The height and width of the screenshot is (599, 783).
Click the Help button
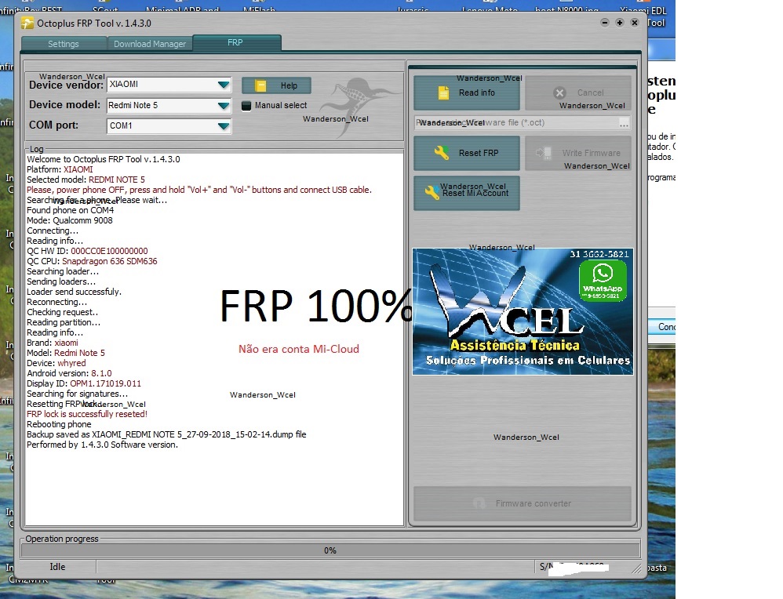click(x=276, y=85)
